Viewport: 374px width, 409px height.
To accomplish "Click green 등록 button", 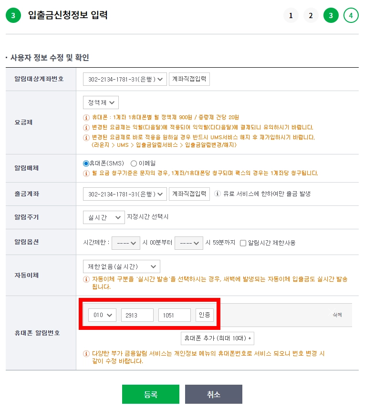I will (150, 394).
